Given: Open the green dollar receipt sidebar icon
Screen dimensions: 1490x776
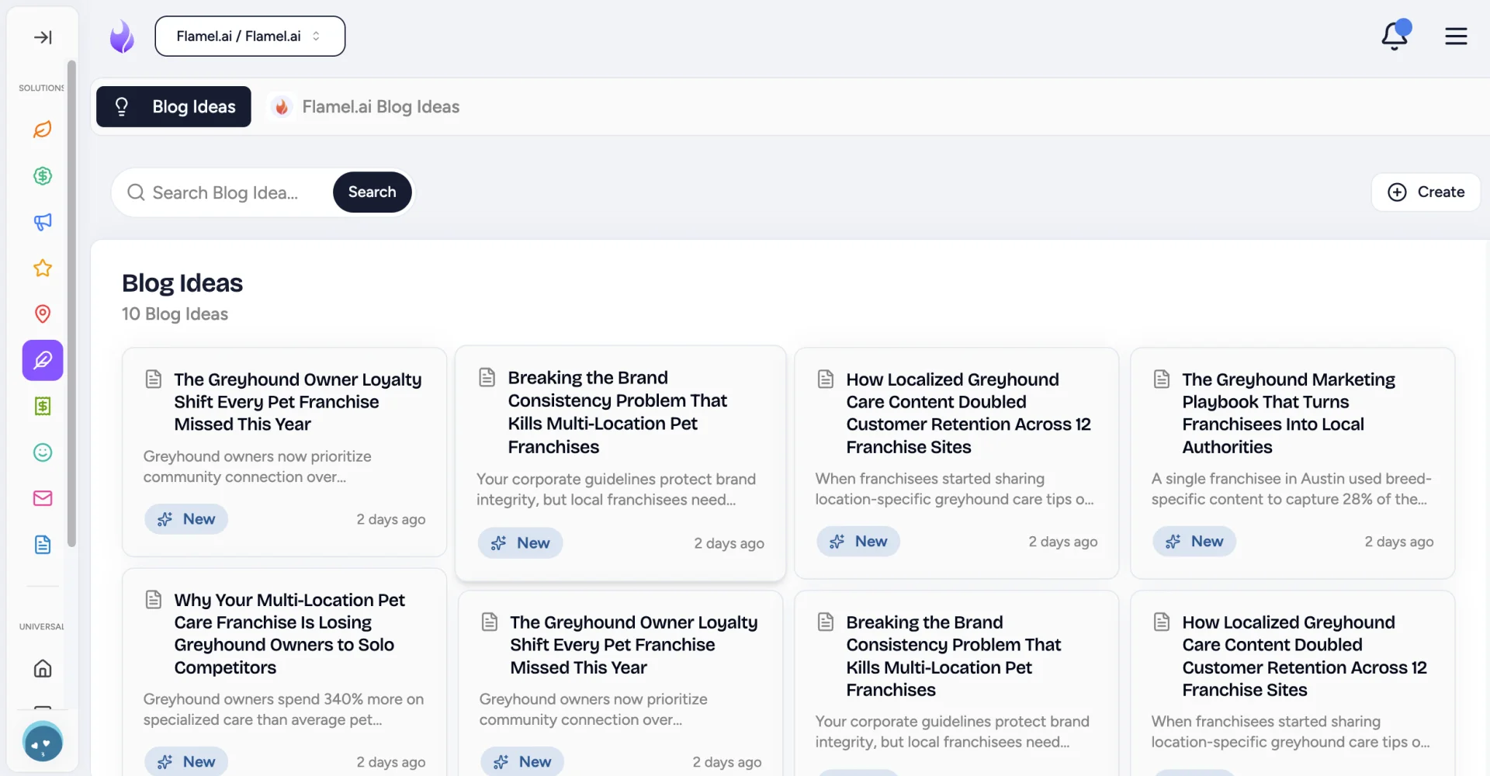Looking at the screenshot, I should (43, 406).
